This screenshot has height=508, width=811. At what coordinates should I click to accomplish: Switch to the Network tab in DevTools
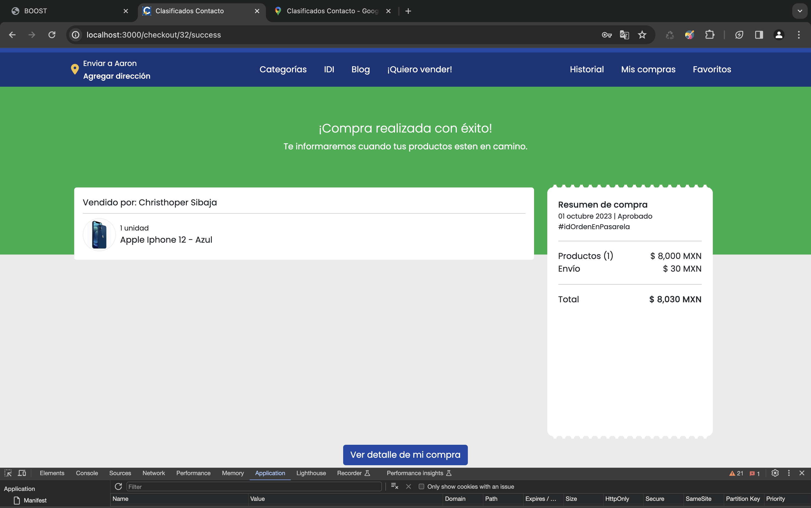(153, 473)
